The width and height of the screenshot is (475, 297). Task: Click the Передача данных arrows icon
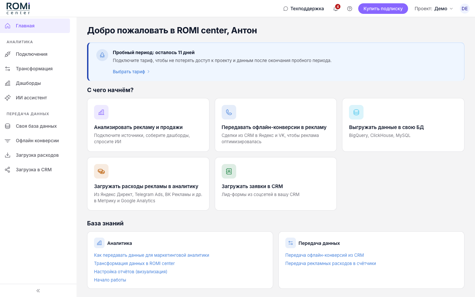tap(291, 243)
